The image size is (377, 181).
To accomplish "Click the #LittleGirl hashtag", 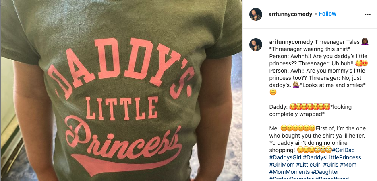I will point(309,165).
